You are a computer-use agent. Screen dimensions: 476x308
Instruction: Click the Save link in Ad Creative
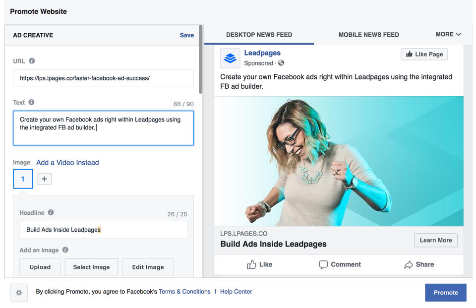[x=187, y=35]
